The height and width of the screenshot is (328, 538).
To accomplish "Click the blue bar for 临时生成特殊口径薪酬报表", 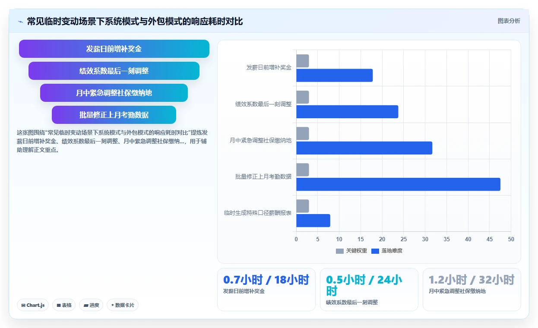I will (313, 221).
